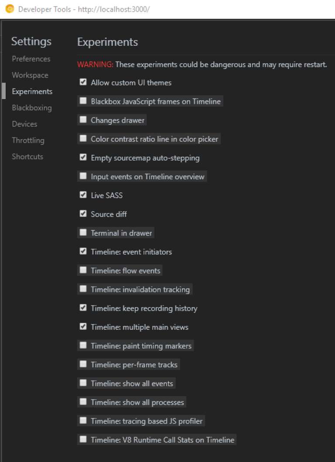The image size is (335, 462).
Task: Uncheck the Source diff checkbox
Action: (x=83, y=214)
